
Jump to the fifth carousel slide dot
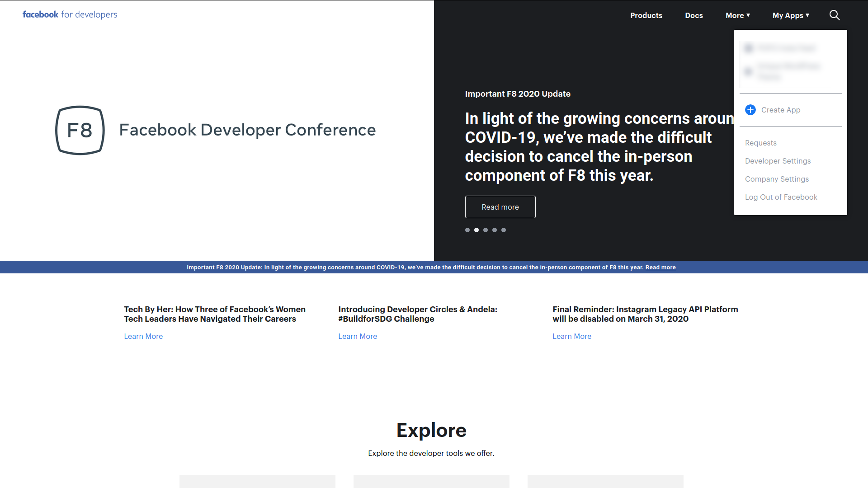(504, 230)
